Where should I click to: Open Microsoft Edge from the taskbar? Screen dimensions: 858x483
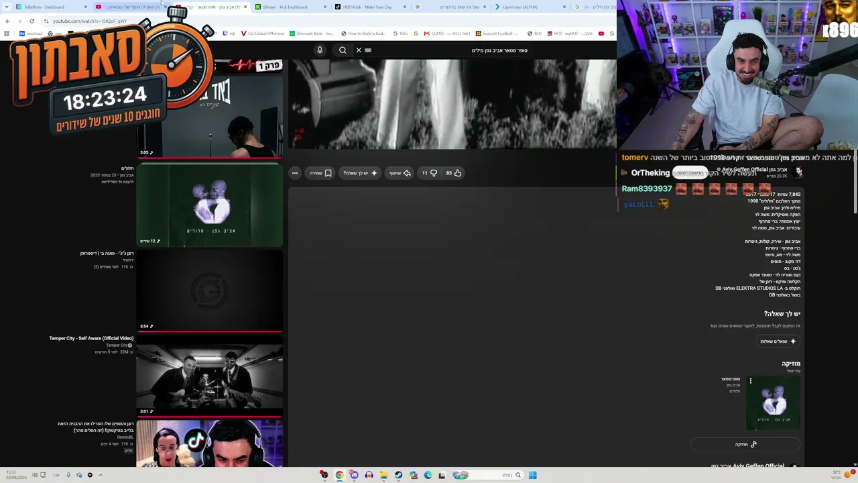428,475
